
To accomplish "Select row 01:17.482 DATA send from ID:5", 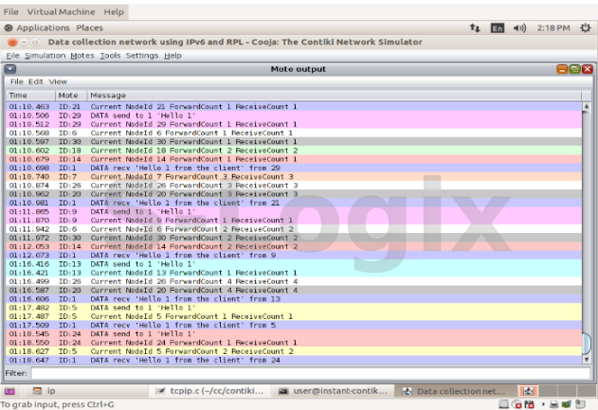I will tap(294, 308).
